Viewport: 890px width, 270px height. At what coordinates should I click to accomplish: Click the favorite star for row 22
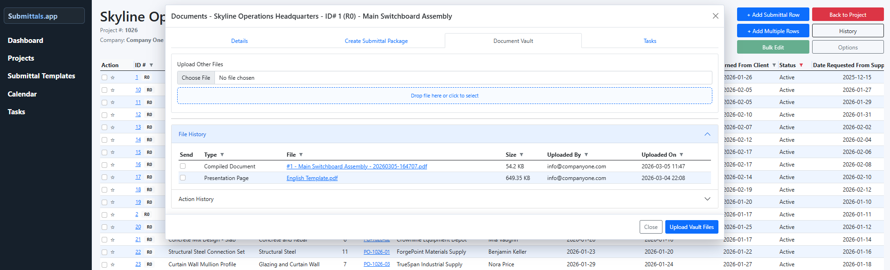(x=112, y=252)
